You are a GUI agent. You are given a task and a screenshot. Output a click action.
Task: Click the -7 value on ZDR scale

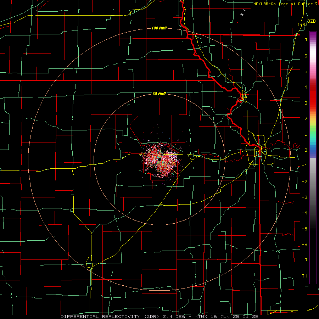point(304,260)
